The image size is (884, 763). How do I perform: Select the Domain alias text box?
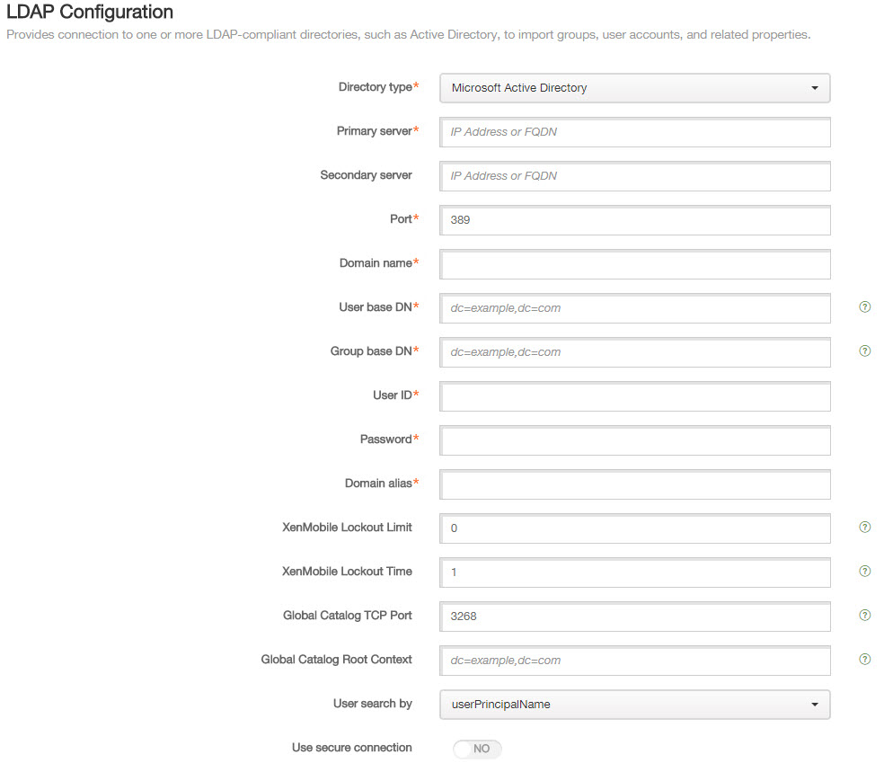[x=635, y=484]
